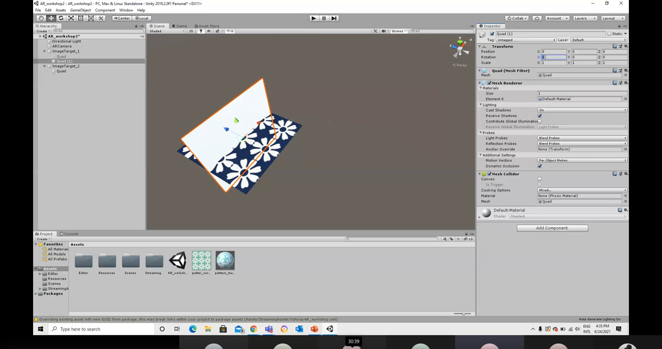Image resolution: width=662 pixels, height=349 pixels.
Task: Open the scene view tools settings icon
Action: click(375, 31)
